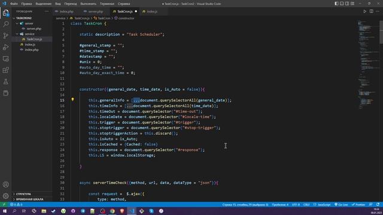This screenshot has width=383, height=215.
Task: Change UTF-8 encoding in status bar
Action: [296, 204]
